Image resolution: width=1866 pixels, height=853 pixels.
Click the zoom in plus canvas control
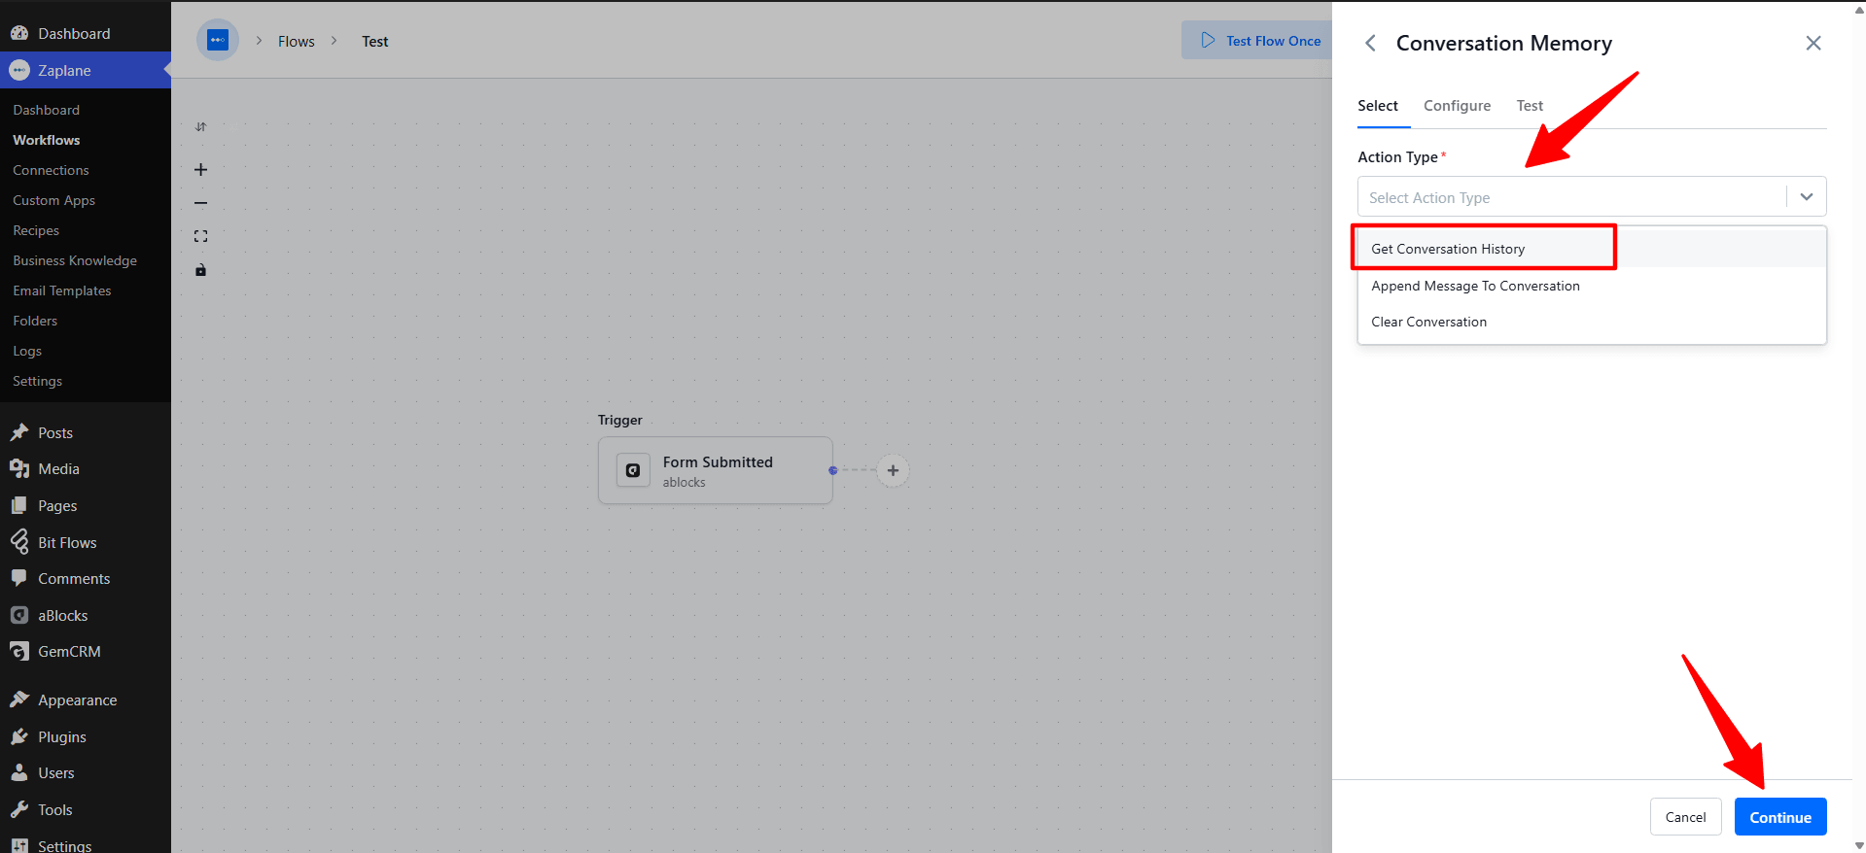point(200,169)
